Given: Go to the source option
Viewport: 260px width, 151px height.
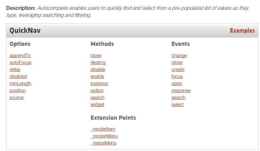Looking at the screenshot, I should click(x=17, y=97).
